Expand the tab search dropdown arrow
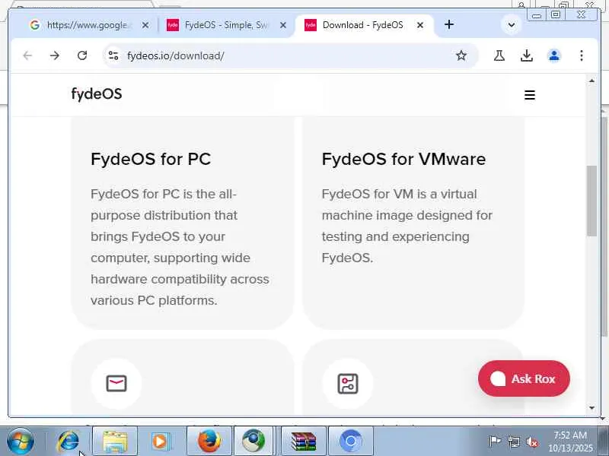This screenshot has height=456, width=609. [512, 25]
